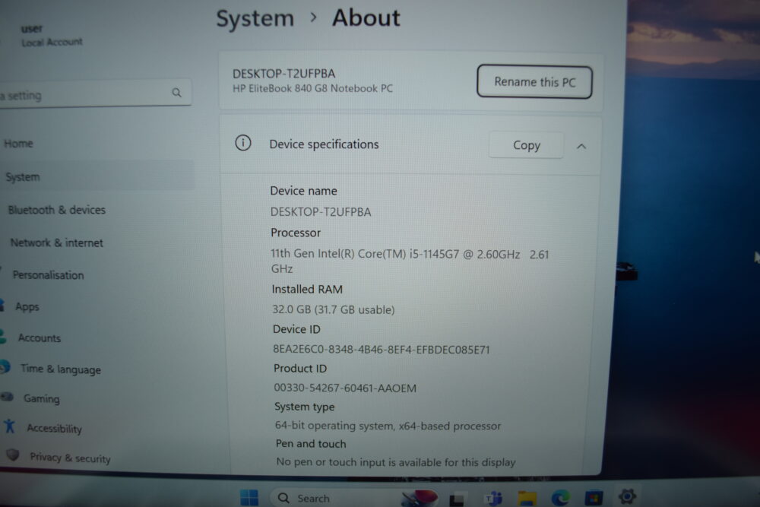Click the Installed RAM label
The height and width of the screenshot is (507, 760).
click(307, 290)
